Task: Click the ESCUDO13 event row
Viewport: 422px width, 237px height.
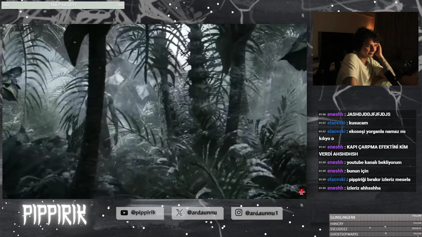Action: [x=376, y=229]
